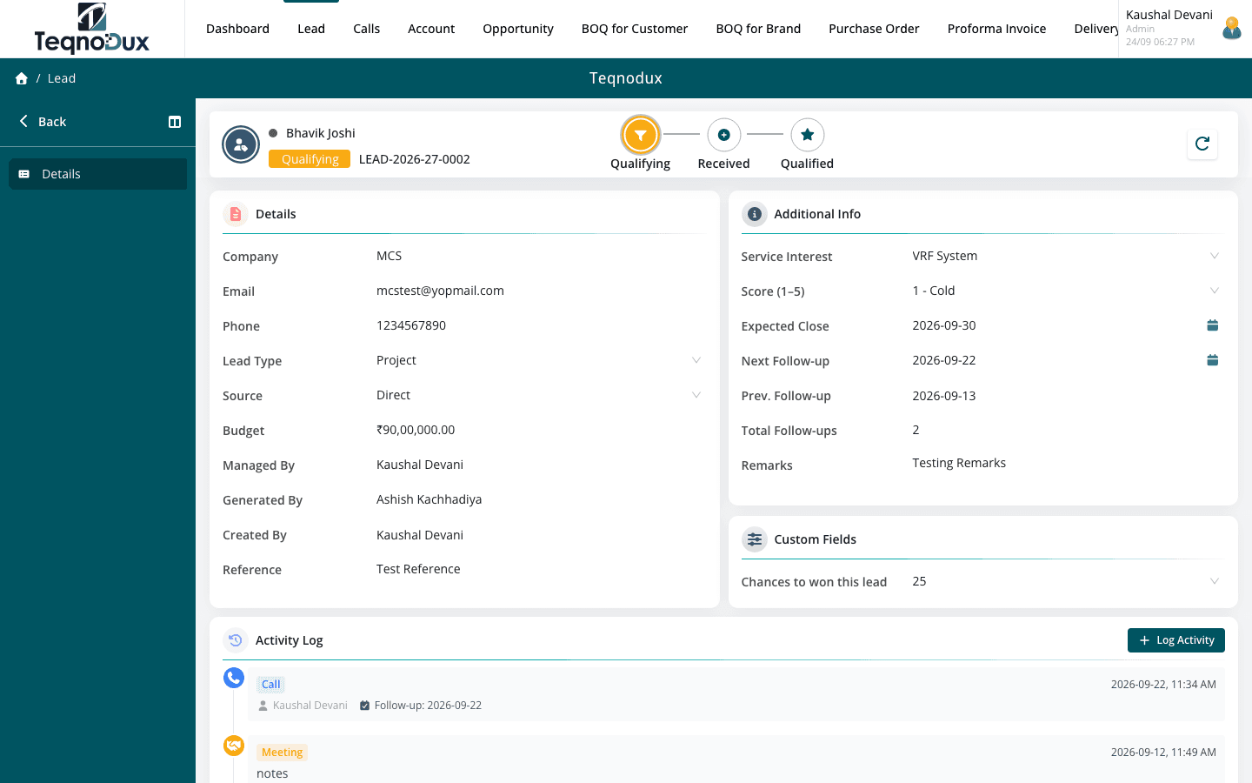Toggle the sidebar panel layout icon
The image size is (1252, 783).
tap(175, 122)
